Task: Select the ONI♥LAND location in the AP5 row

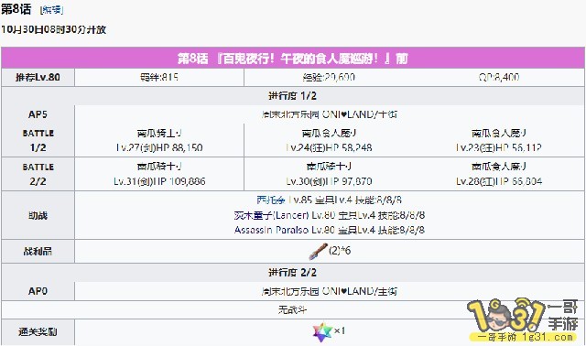Action: [330, 114]
